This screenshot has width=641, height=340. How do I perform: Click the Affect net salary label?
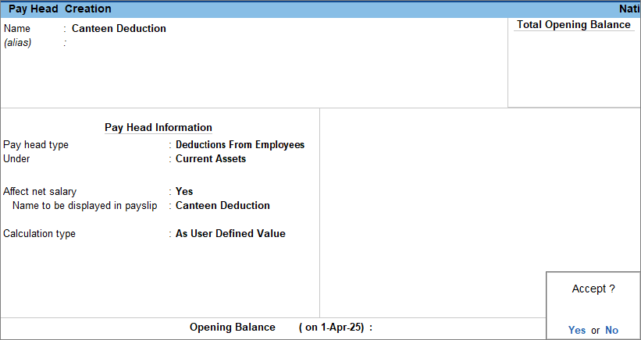(x=40, y=192)
